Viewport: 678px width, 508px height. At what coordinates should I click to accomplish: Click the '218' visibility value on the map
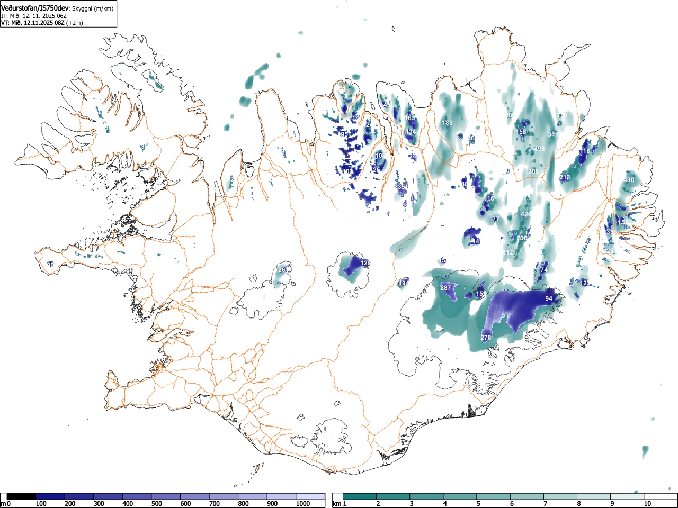(565, 177)
